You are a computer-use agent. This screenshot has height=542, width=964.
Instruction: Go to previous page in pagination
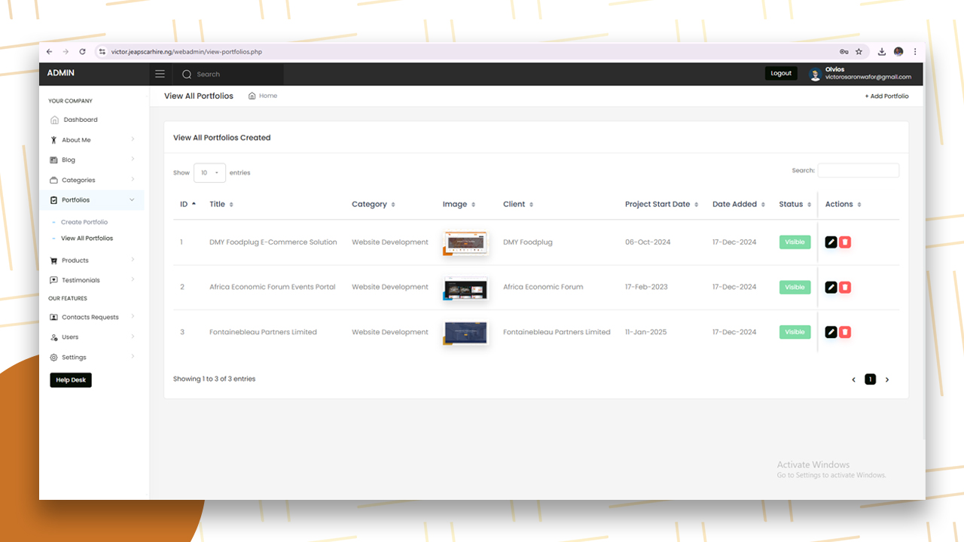point(853,380)
